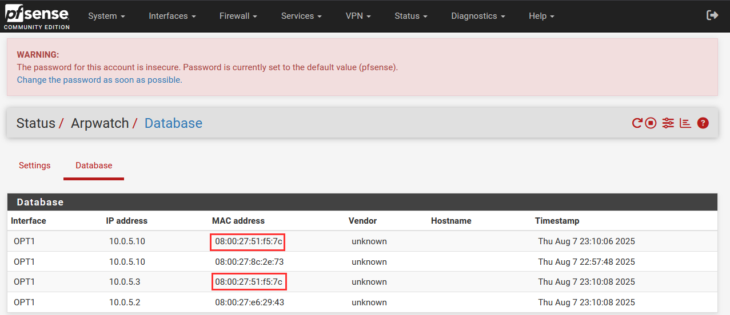This screenshot has height=315, width=730.
Task: Click MAC address 08:00:27:8c:2e:73 cell
Action: (249, 262)
